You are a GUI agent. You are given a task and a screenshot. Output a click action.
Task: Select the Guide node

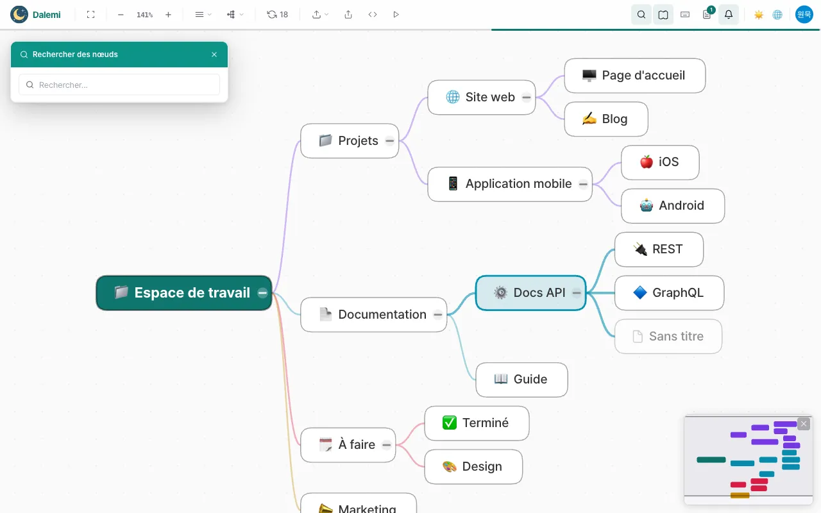click(521, 380)
